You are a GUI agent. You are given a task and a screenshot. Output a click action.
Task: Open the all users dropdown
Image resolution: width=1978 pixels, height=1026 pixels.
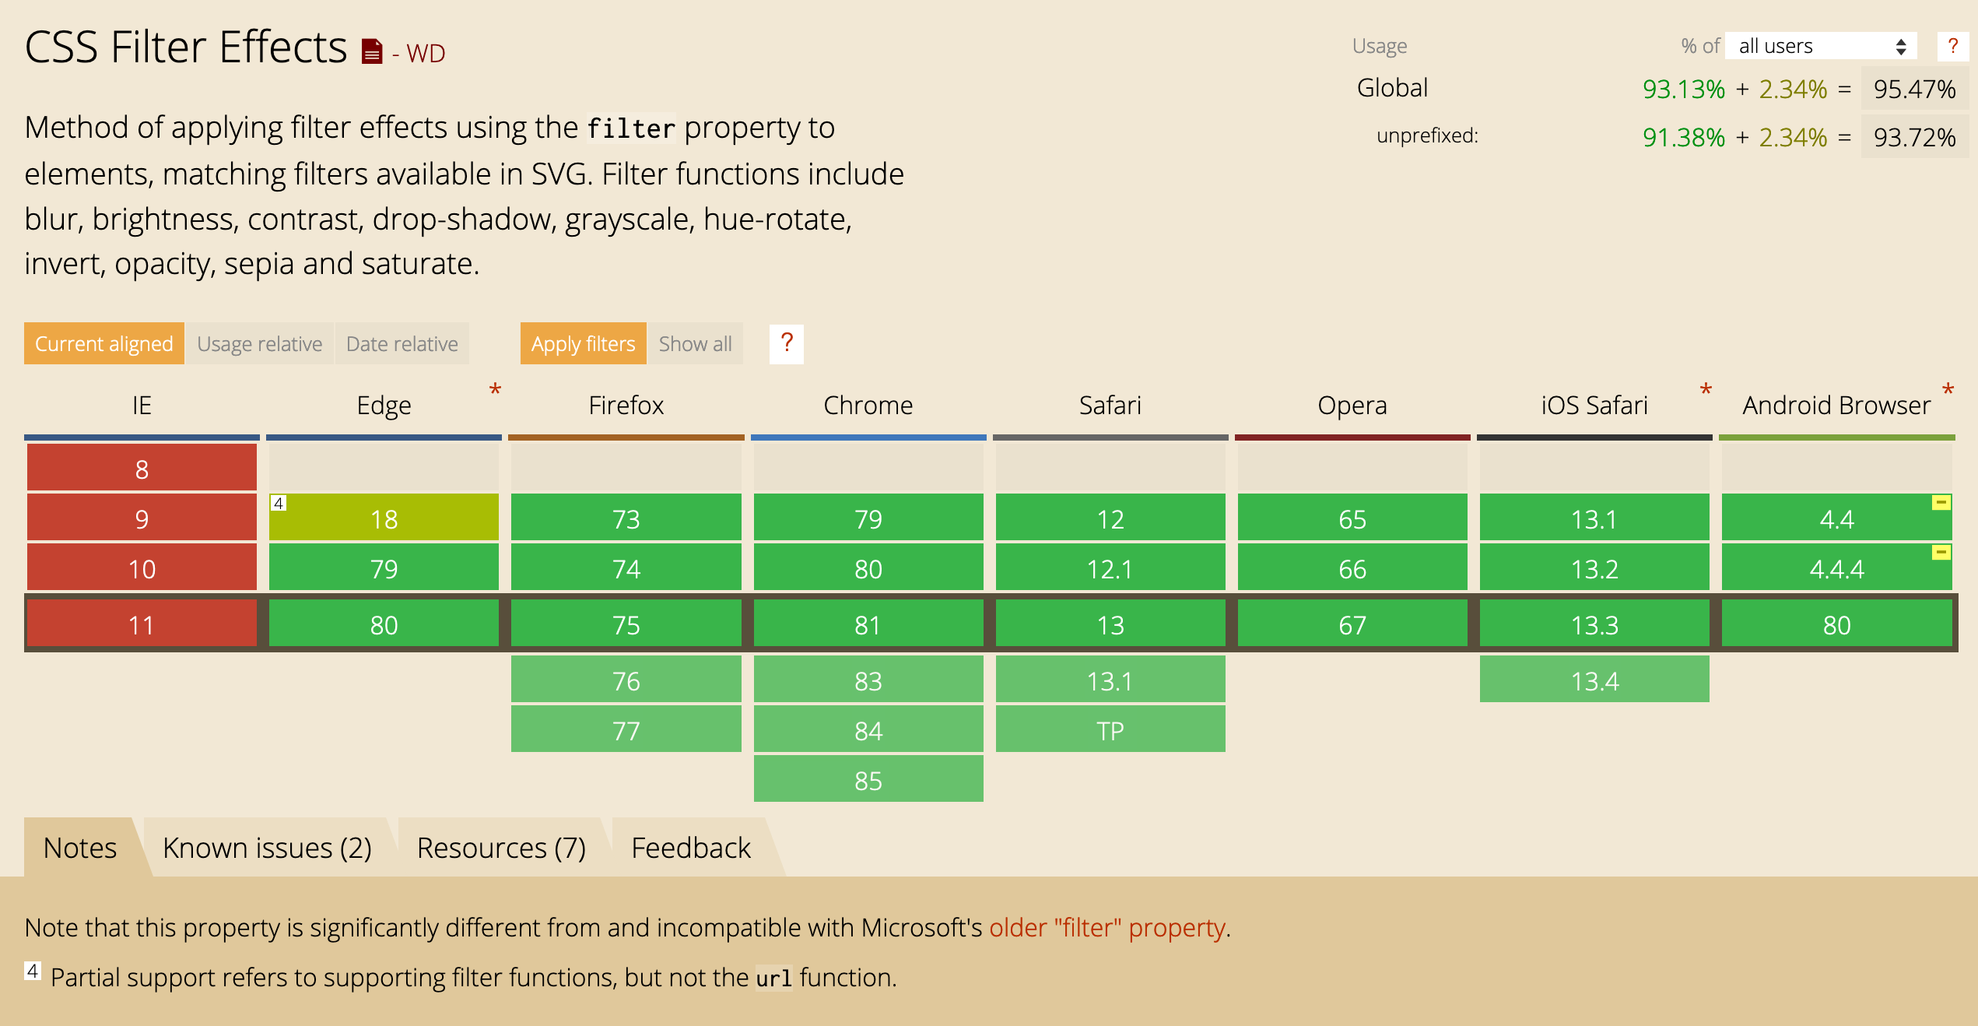(x=1820, y=46)
